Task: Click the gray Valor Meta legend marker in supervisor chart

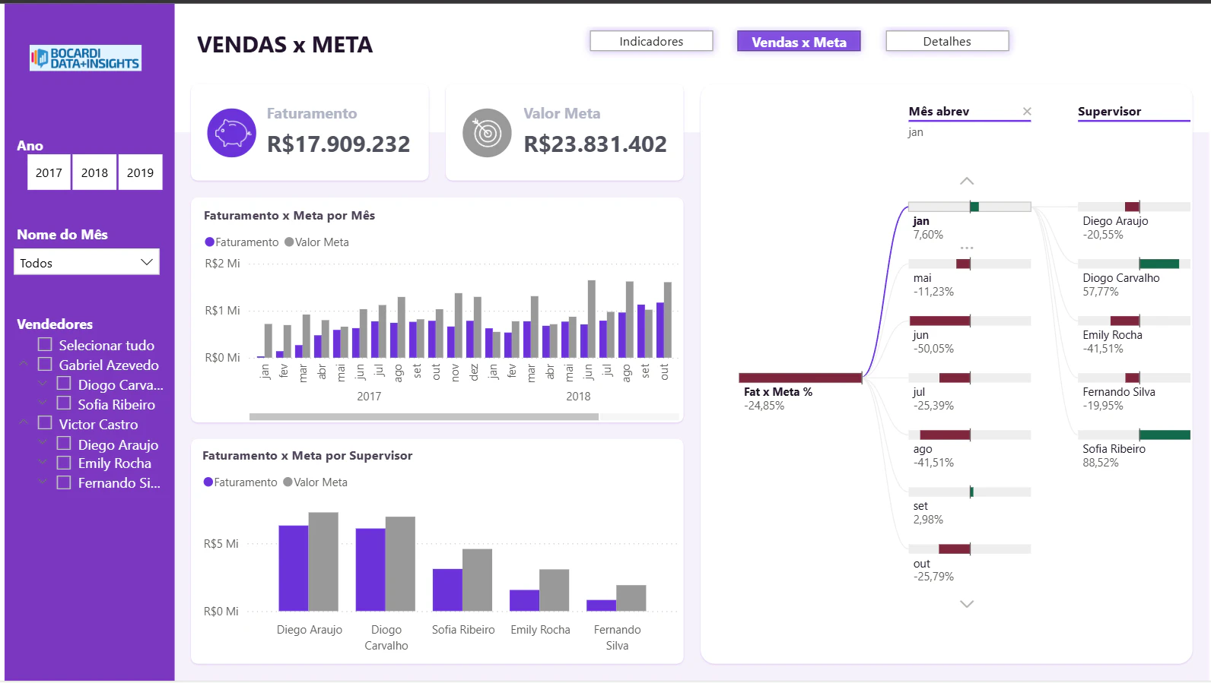Action: pyautogui.click(x=288, y=482)
